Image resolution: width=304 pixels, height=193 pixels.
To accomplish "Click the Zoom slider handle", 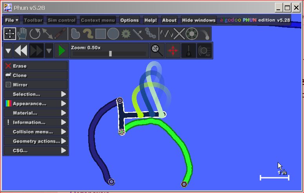I will click(110, 54).
